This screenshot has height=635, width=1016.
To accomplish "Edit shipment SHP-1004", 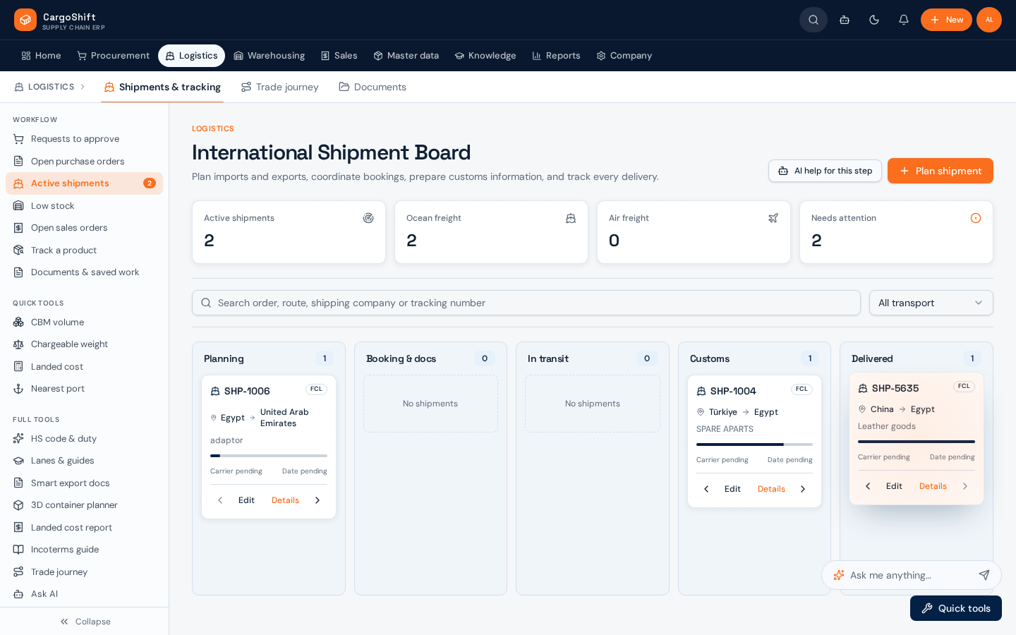I will click(x=732, y=489).
